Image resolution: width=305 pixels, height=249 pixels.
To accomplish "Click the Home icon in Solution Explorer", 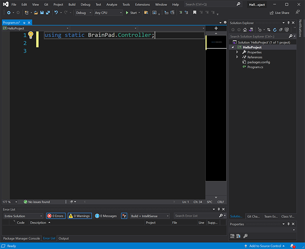I will [245, 30].
